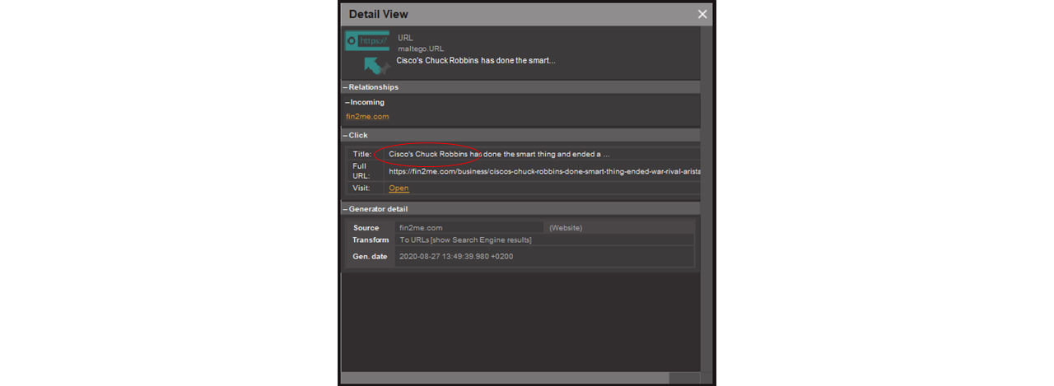Select the Transform value To URLs
The image size is (1054, 386).
(465, 240)
